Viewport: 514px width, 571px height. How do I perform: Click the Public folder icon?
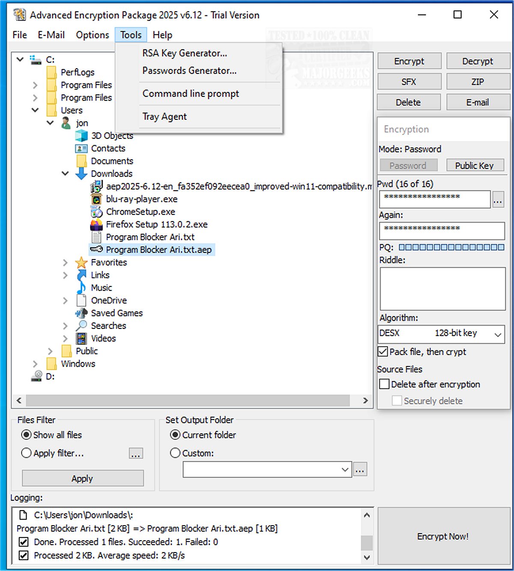(66, 351)
